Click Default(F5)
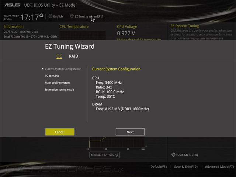This screenshot has height=177, width=236. [x=159, y=167]
